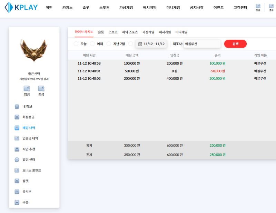Click the 입금 wallet icon under profile
This screenshot has height=213, width=276.
[27, 89]
